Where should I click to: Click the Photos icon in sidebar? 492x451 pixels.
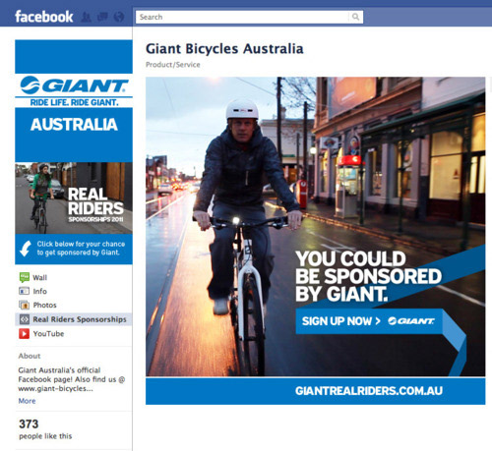pos(24,305)
